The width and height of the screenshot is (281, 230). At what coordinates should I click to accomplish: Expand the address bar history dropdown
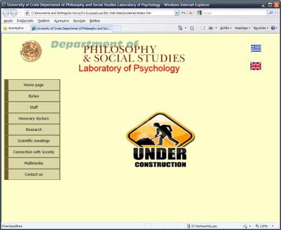click(176, 13)
